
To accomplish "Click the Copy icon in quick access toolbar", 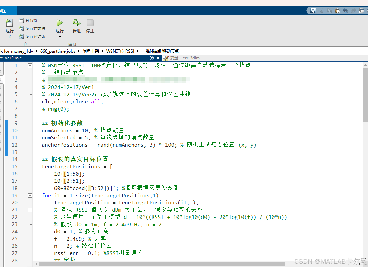I will pyautogui.click(x=329, y=11).
